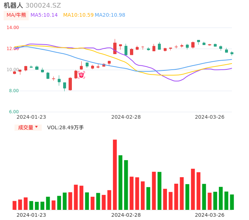Viewport: 249px width, 220px height.
Task: Toggle the MA5 purple line legend
Action: pyautogui.click(x=44, y=15)
